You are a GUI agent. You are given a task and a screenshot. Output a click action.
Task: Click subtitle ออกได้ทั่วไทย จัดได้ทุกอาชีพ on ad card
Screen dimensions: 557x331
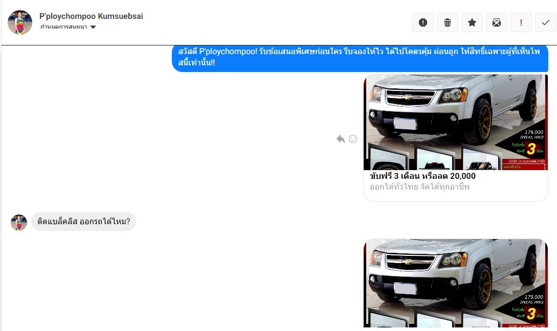[x=419, y=186]
